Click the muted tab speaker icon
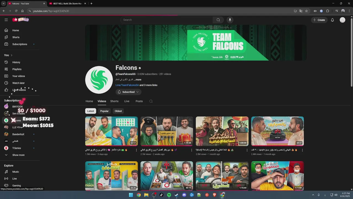Image resolution: width=353 pixels, height=199 pixels. (x=315, y=11)
